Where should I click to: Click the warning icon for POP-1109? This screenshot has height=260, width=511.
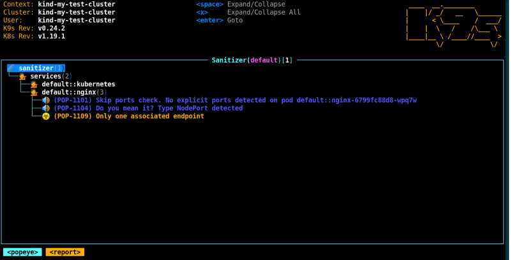(x=46, y=116)
